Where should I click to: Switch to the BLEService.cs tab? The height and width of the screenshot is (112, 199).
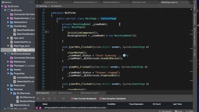click(51, 2)
